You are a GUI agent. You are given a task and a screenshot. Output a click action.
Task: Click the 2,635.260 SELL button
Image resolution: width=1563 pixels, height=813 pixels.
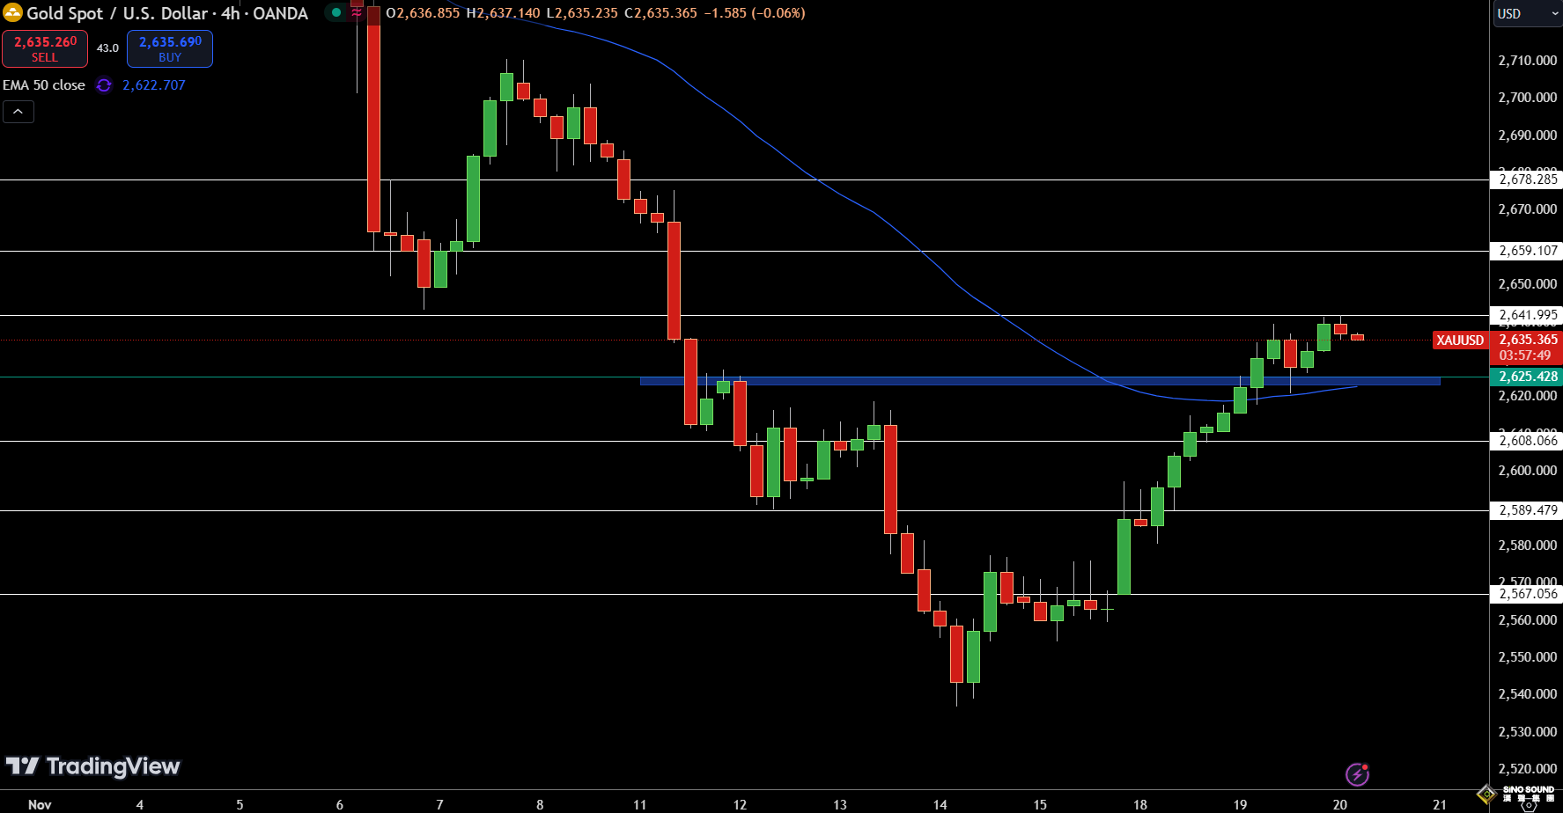(45, 49)
